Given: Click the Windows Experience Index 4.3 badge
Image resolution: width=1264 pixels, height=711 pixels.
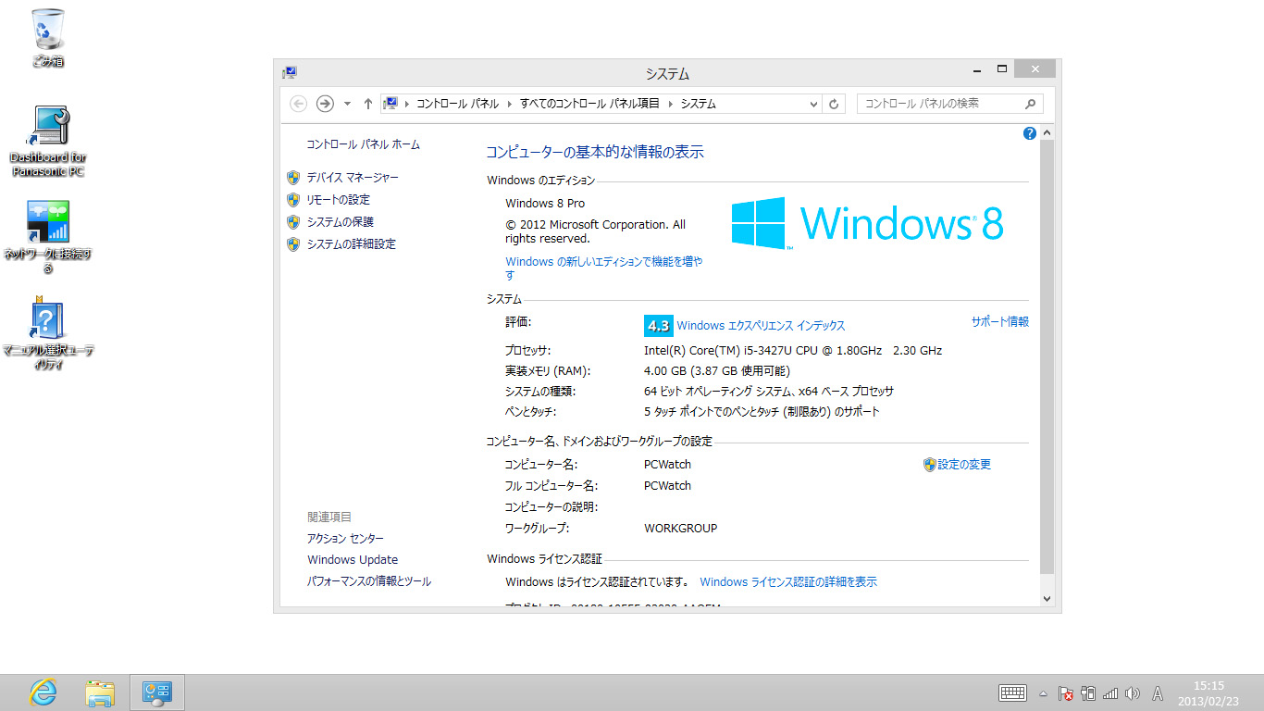Looking at the screenshot, I should [658, 326].
